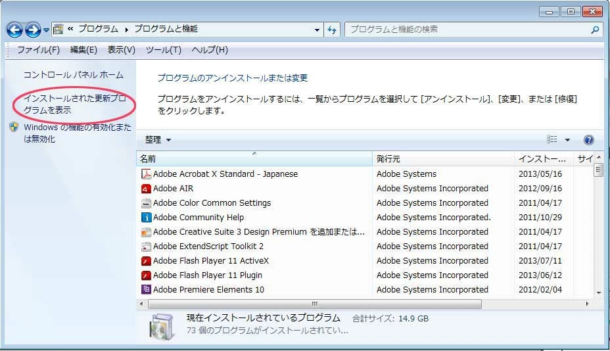This screenshot has width=610, height=351.
Task: Select Adobe Color Common Settings entry
Action: 212,202
